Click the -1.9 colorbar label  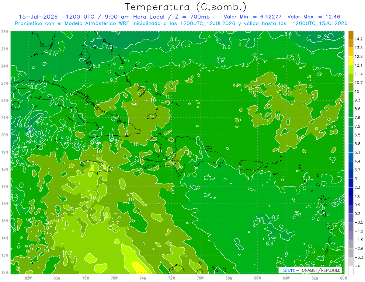[358, 240]
